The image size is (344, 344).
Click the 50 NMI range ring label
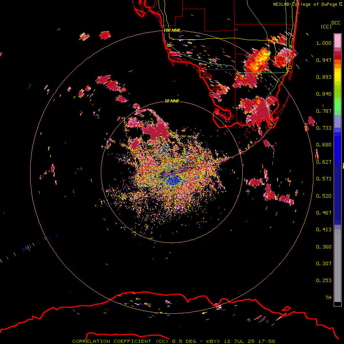[172, 101]
